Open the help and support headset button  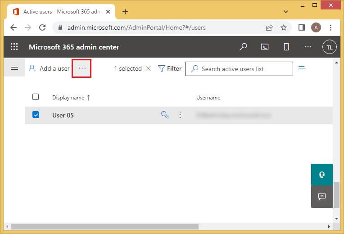tap(322, 175)
